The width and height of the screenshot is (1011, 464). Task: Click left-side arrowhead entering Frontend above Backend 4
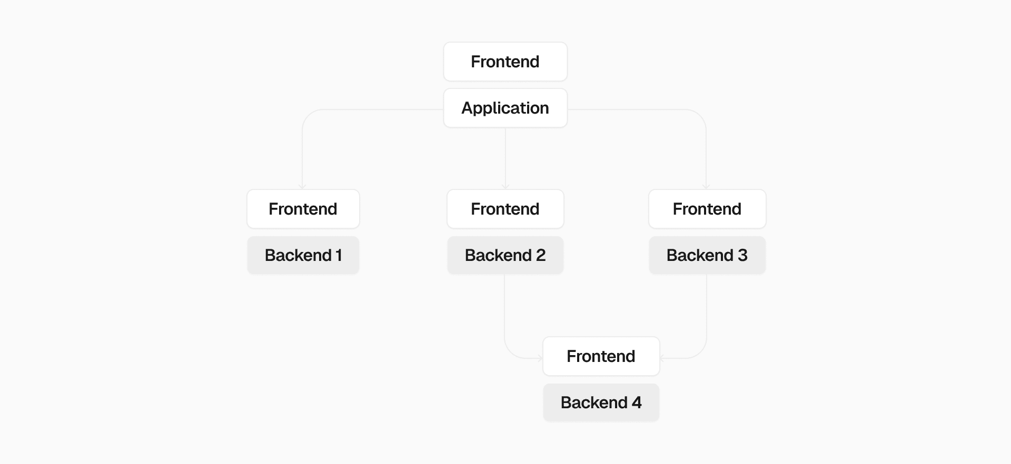(x=540, y=358)
